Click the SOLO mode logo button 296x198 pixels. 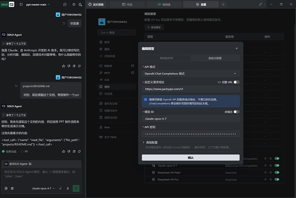[x=7, y=4]
